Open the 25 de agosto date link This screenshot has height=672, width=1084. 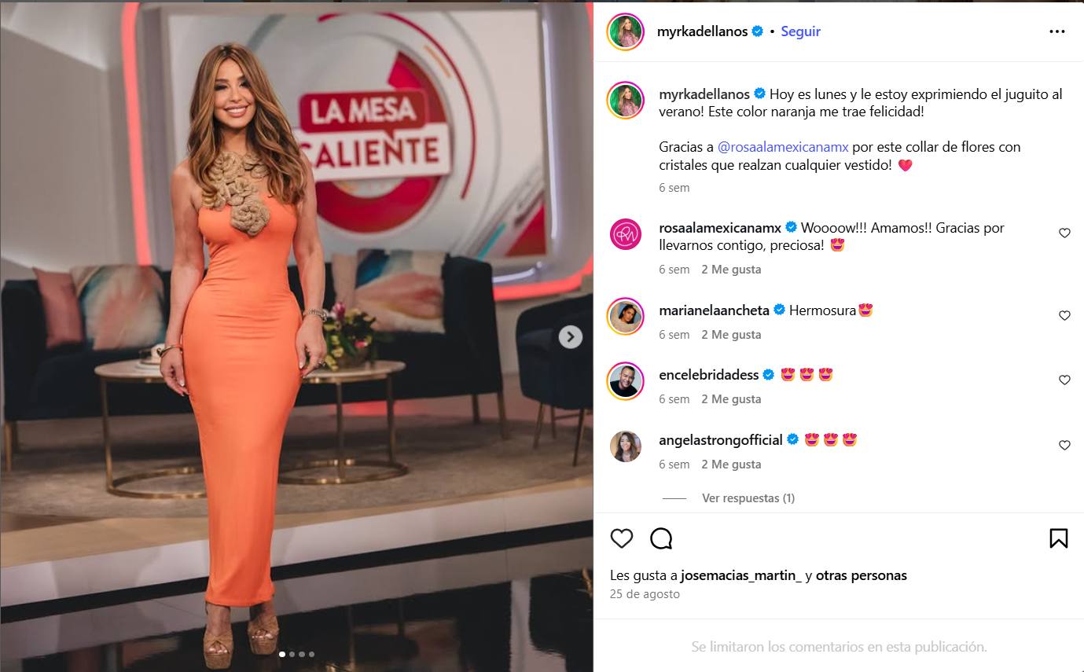[645, 594]
